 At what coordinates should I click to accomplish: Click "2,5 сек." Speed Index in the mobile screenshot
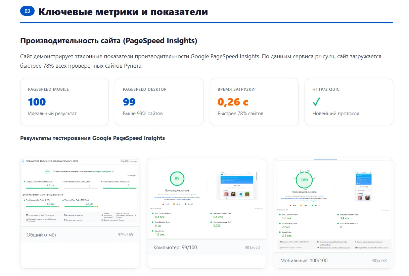(x=287, y=236)
